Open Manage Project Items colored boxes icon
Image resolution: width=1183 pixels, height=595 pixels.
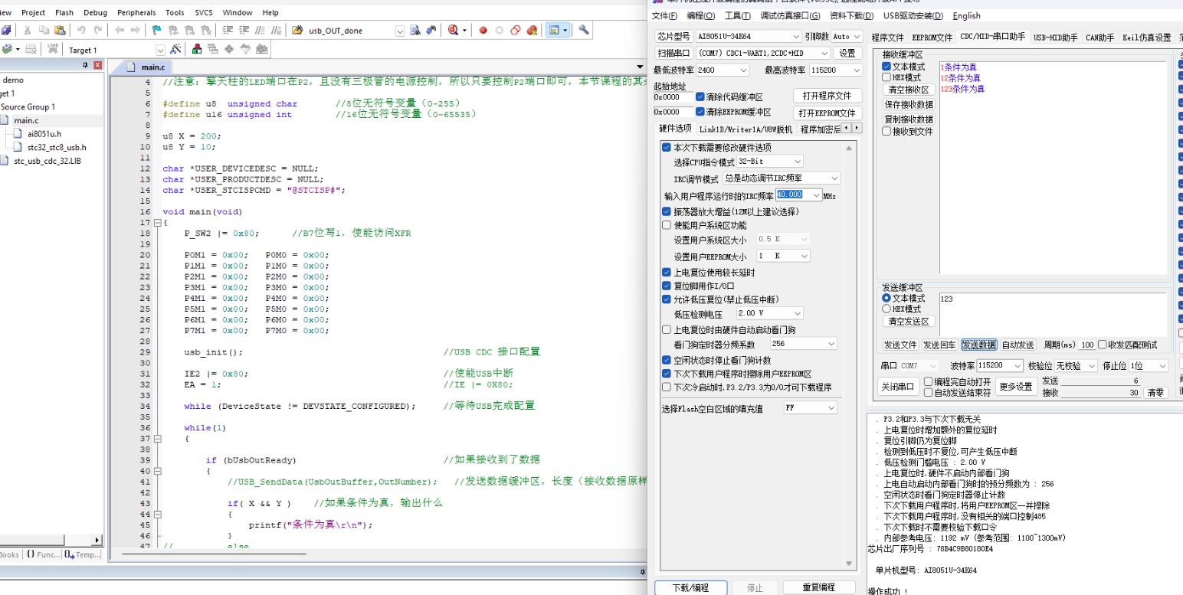click(x=197, y=49)
